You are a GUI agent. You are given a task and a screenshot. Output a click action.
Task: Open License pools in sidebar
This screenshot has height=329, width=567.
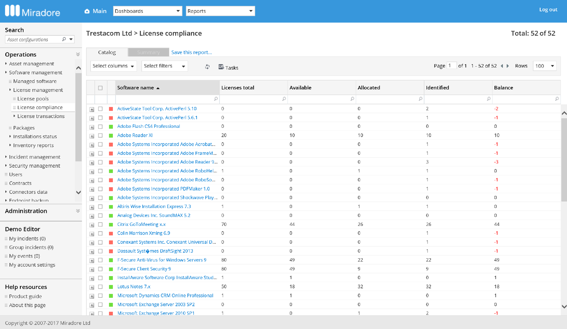(33, 99)
